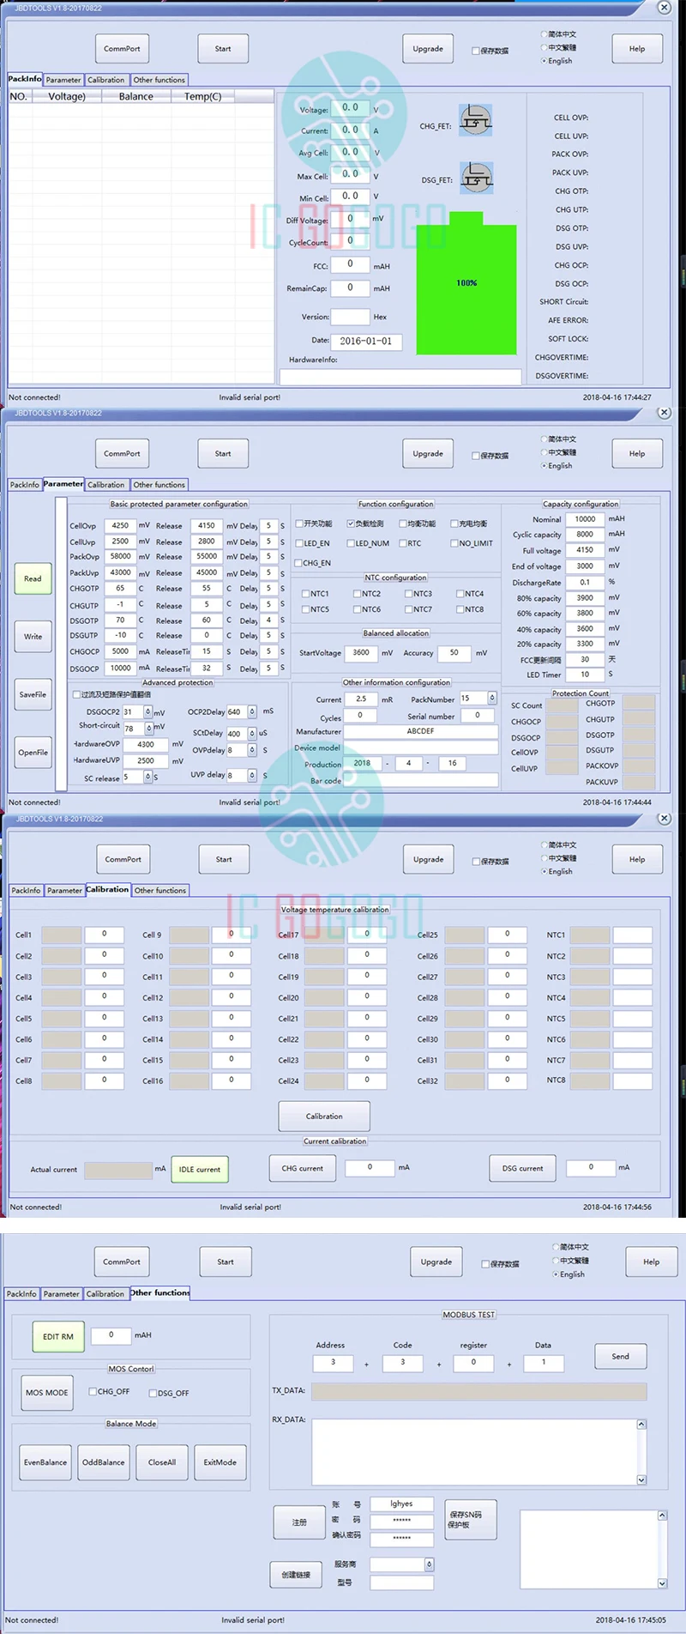
Task: Open Parameter tab above the NO./Voltage table
Action: [x=63, y=80]
